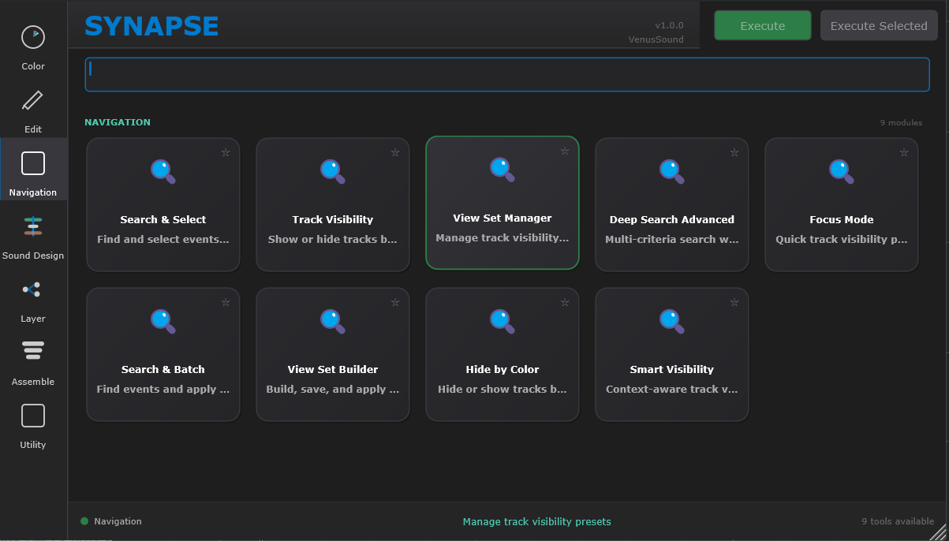Click the Search & Batch magnifier icon
The height and width of the screenshot is (541, 949).
(x=163, y=321)
